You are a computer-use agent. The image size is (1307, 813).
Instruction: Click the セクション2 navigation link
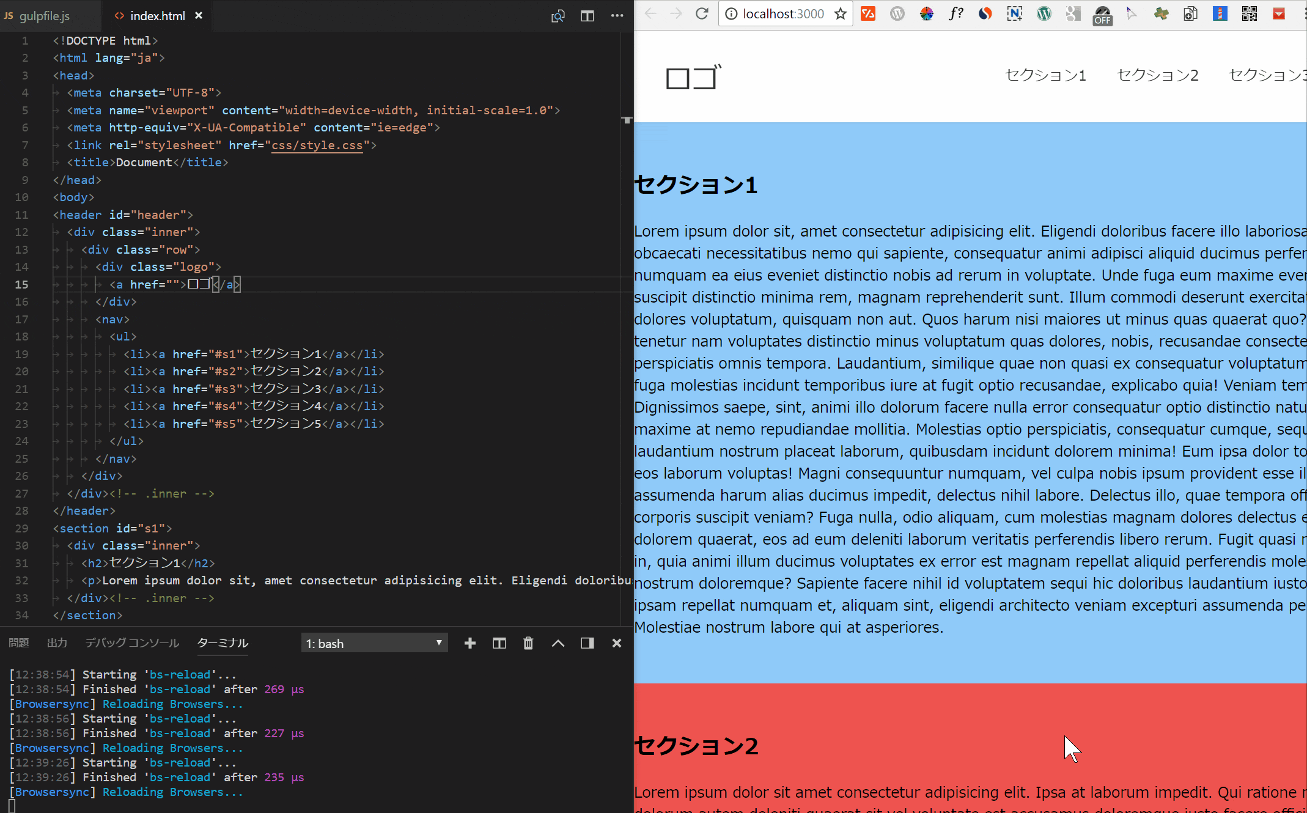tap(1157, 75)
